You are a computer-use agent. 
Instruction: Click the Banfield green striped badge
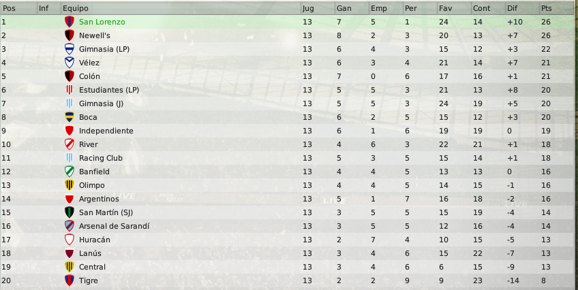coord(70,172)
